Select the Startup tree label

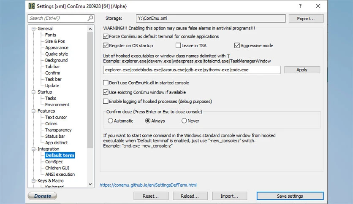(x=45, y=92)
